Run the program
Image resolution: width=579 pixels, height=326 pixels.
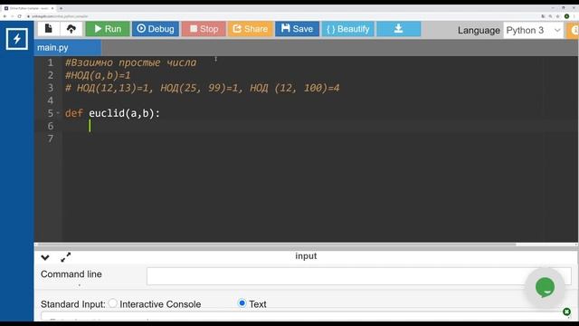pyautogui.click(x=108, y=29)
